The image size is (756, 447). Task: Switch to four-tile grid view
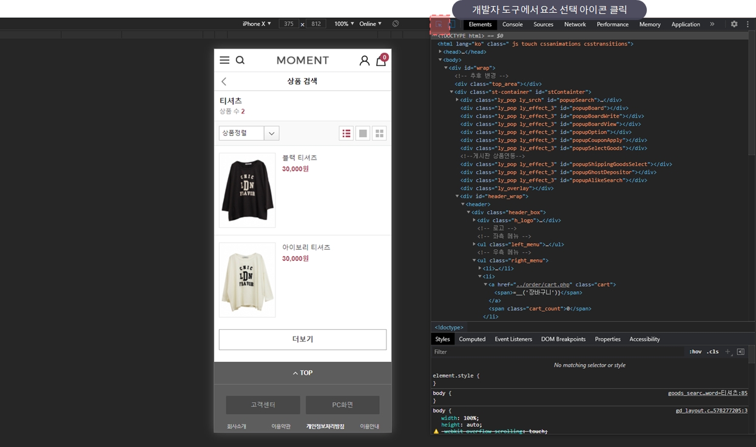[x=379, y=133]
